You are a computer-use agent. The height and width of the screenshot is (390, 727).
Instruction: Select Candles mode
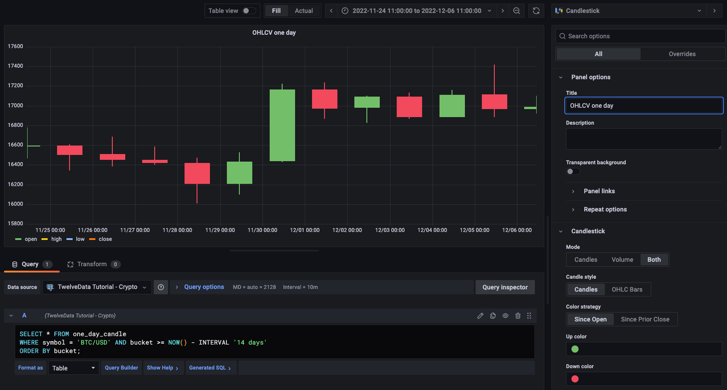click(x=586, y=260)
